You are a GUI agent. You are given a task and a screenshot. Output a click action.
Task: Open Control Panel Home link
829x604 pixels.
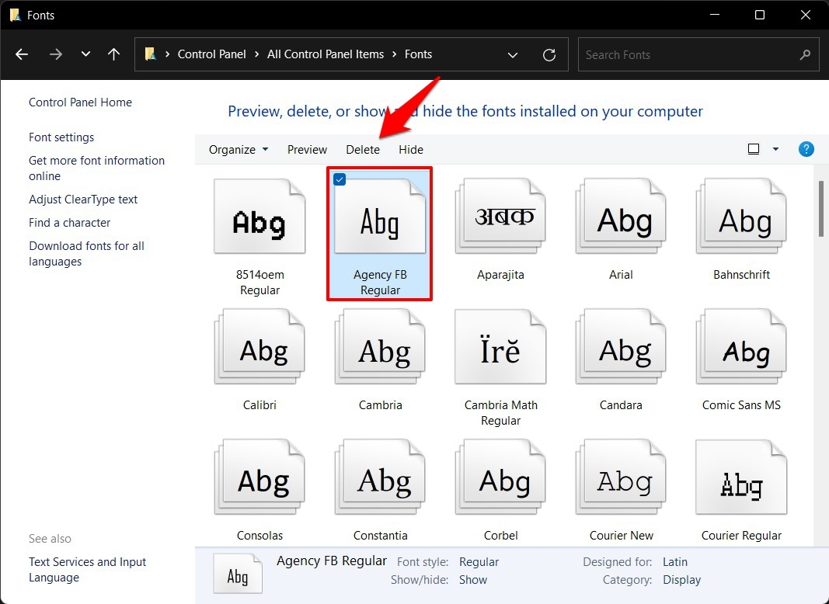80,102
